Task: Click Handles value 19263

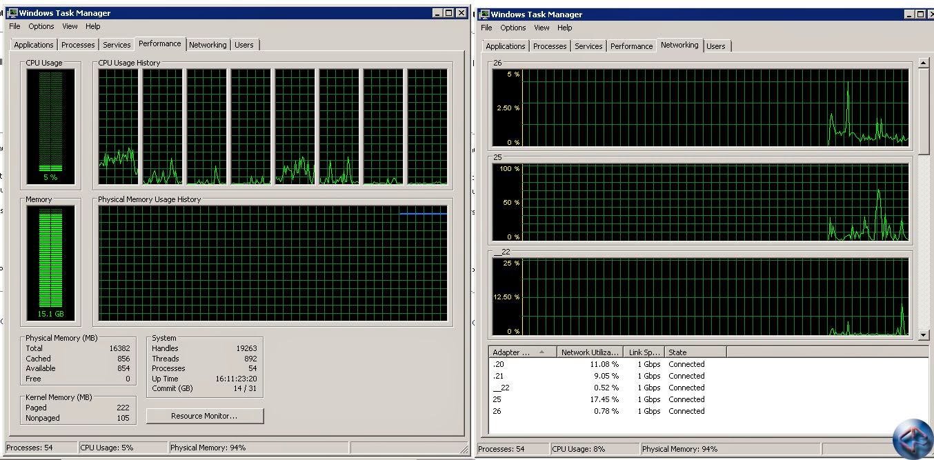Action: (x=246, y=348)
